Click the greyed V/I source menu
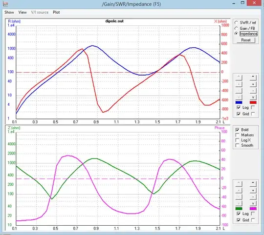264x235 pixels. coord(40,12)
